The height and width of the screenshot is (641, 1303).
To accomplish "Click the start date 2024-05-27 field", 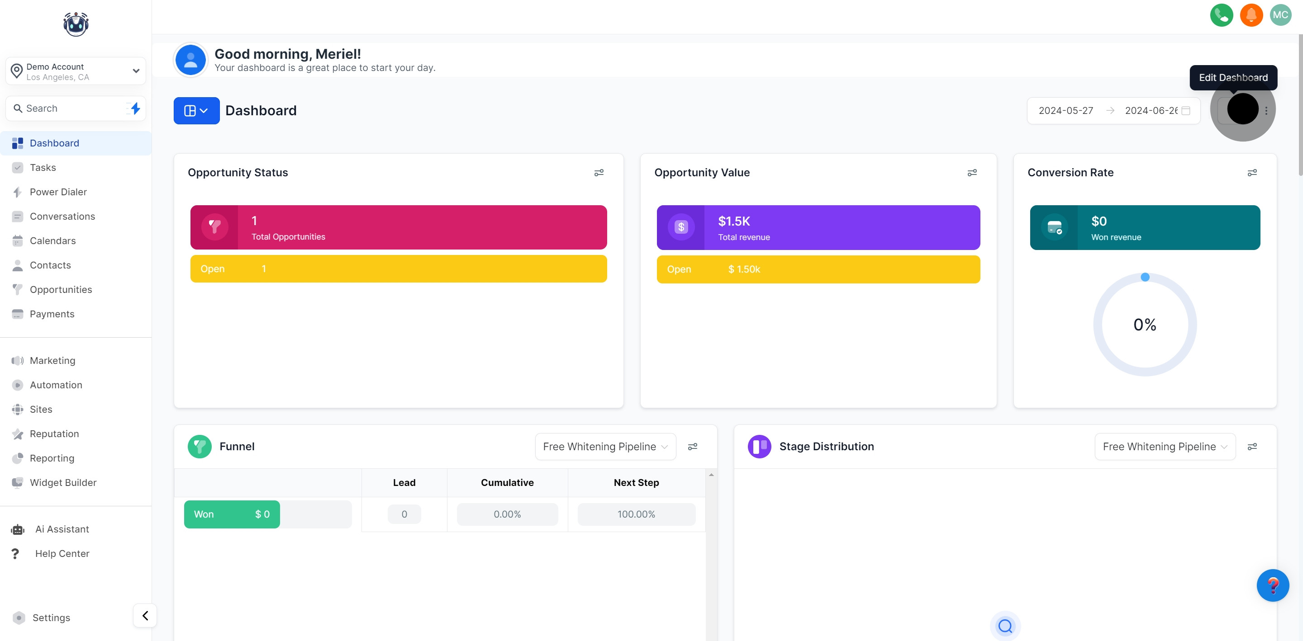I will click(x=1065, y=111).
